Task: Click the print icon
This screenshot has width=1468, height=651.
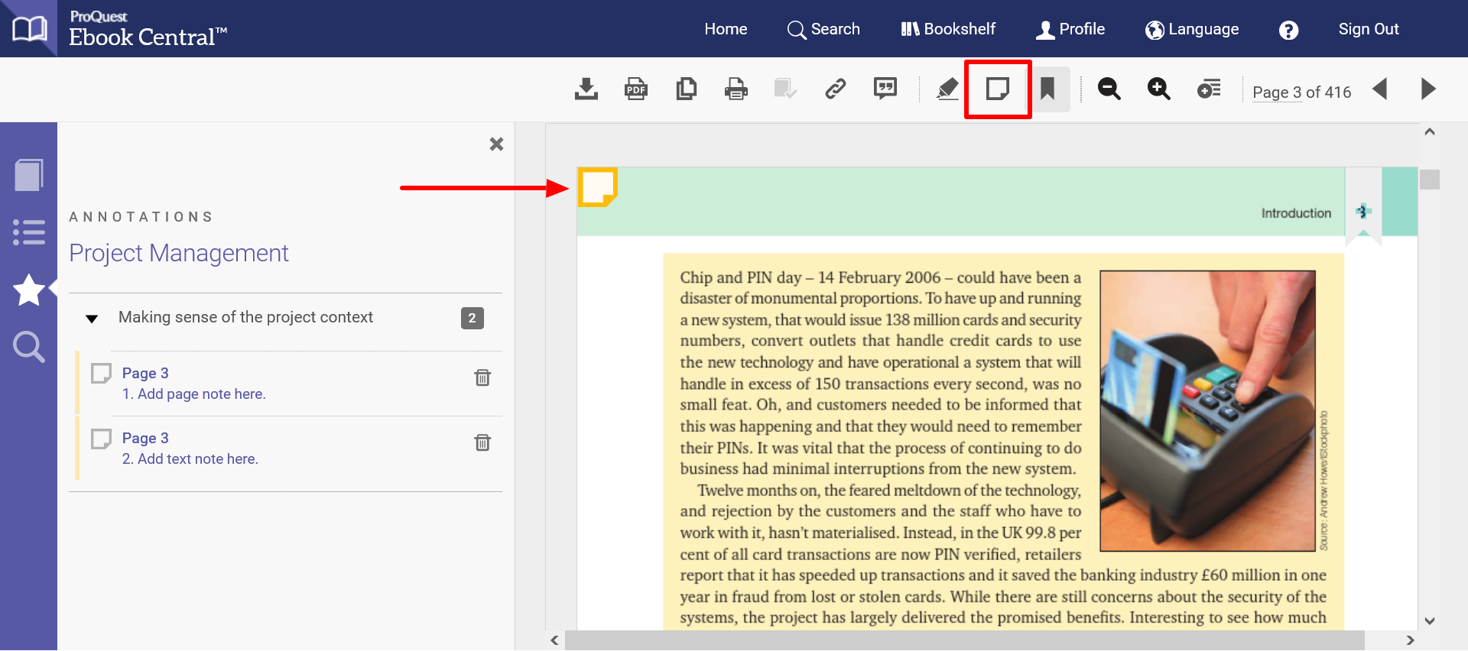Action: click(736, 89)
